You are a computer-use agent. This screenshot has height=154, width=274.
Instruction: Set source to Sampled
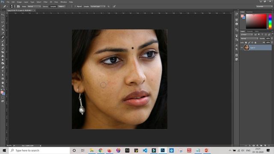pyautogui.click(x=53, y=6)
